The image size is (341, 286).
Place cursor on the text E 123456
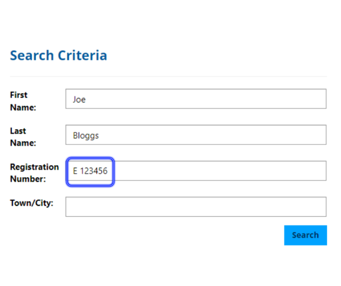pyautogui.click(x=90, y=171)
